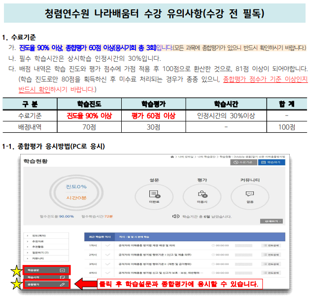This screenshot has height=297, width=309.
Task: Click the 평가 60점 이상 table cell
Action: point(154,115)
